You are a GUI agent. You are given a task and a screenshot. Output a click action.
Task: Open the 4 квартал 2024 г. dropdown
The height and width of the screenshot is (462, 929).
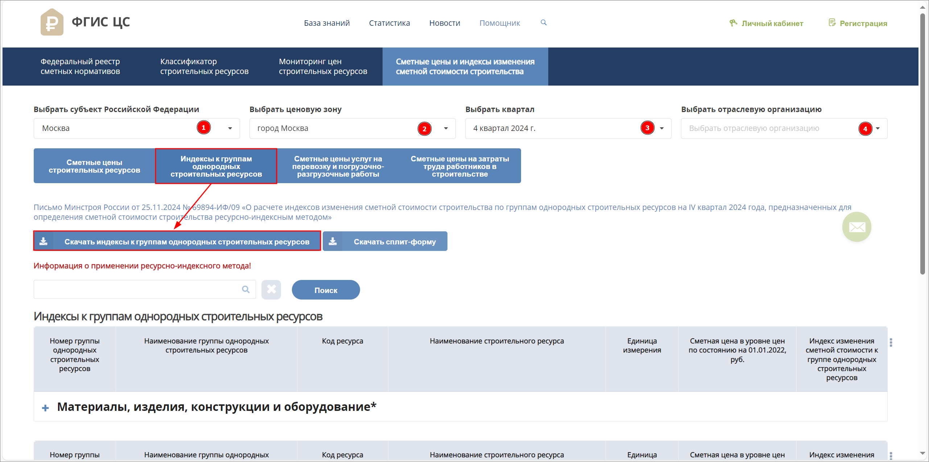point(568,128)
